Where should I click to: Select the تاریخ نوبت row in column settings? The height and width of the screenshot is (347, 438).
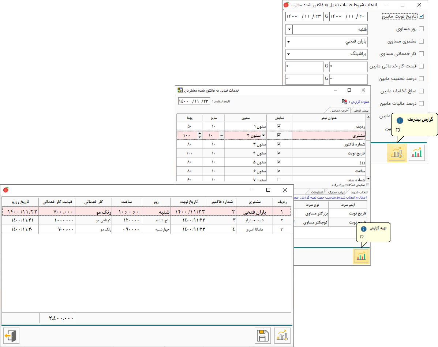pos(271,153)
